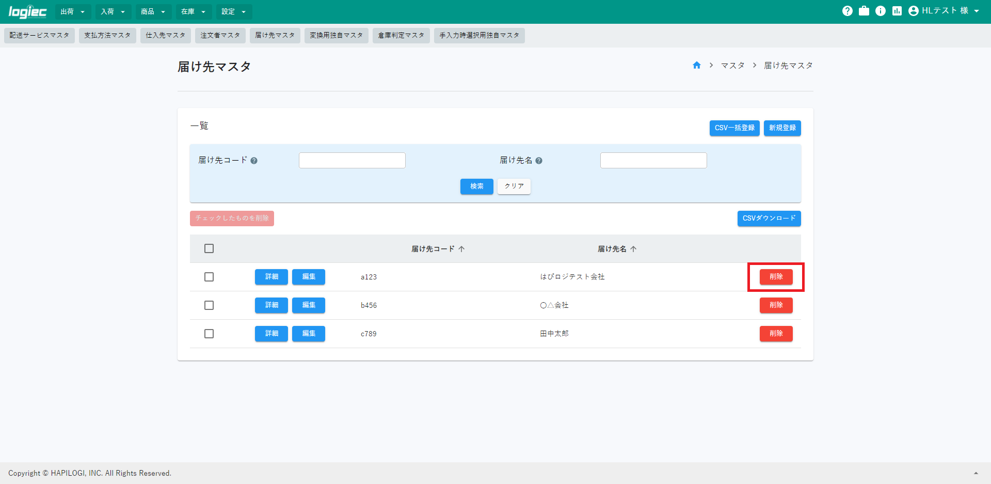
Task: Open 支払方法マスタ tab
Action: pos(107,35)
